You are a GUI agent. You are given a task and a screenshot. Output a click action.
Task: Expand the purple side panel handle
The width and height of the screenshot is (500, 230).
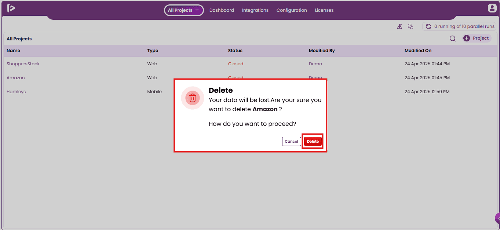coord(498,218)
